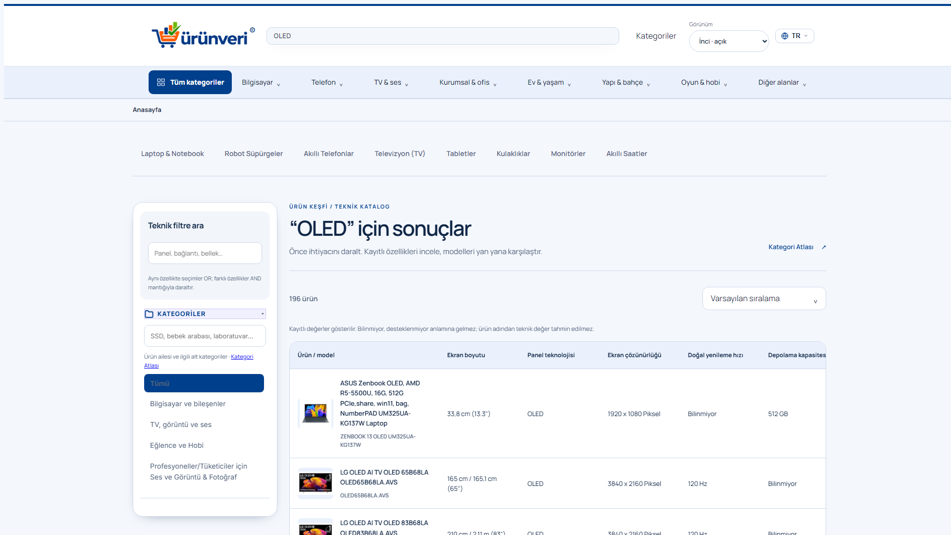Select TV, görüntü ve ses category filter
Viewport: 951px width, 535px height.
coord(204,425)
